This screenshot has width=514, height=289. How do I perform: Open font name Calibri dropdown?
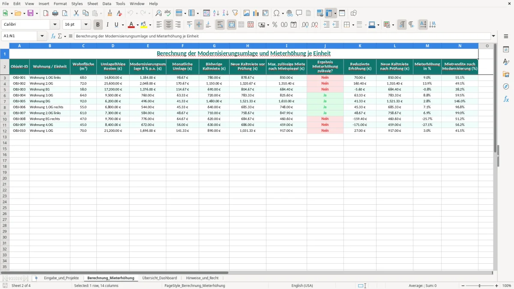[x=55, y=25]
